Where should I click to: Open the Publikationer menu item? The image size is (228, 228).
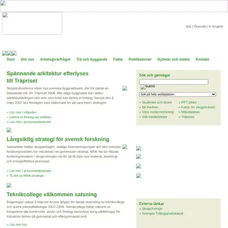[x=140, y=59]
